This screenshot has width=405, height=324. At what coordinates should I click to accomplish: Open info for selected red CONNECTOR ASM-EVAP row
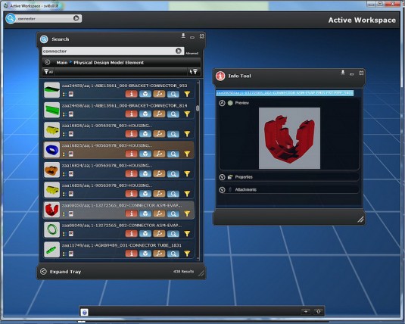tap(132, 213)
